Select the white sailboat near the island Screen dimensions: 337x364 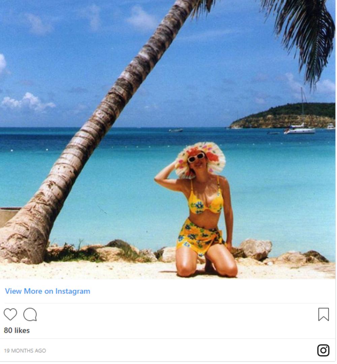[x=300, y=130]
